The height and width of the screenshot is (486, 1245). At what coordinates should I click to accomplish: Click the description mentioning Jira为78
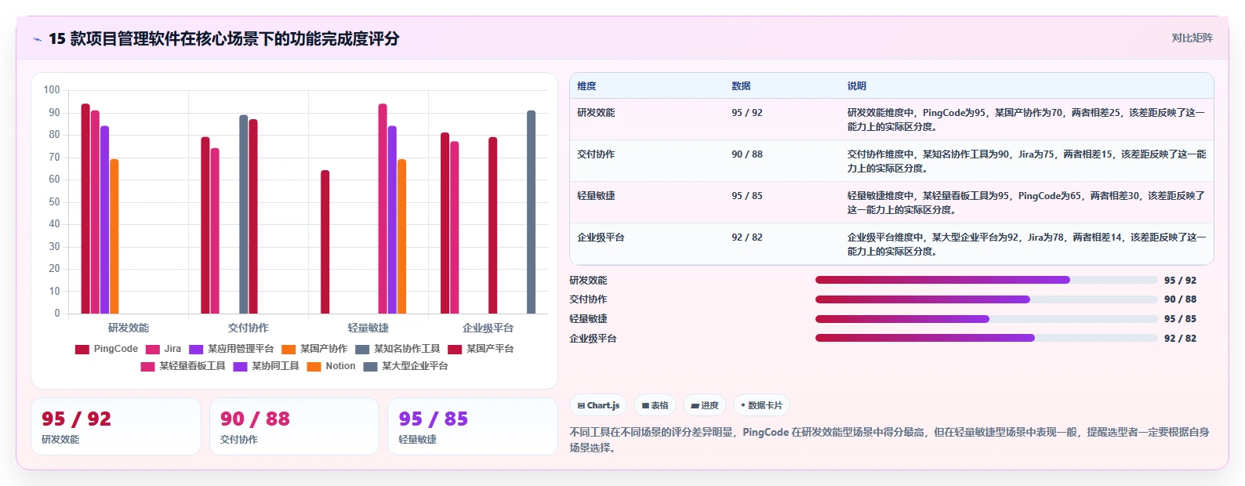1026,245
